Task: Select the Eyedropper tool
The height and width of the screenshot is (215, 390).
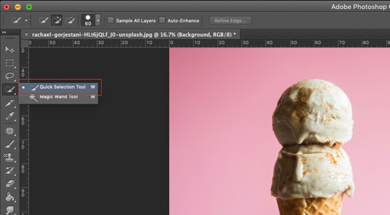Action: pyautogui.click(x=10, y=116)
